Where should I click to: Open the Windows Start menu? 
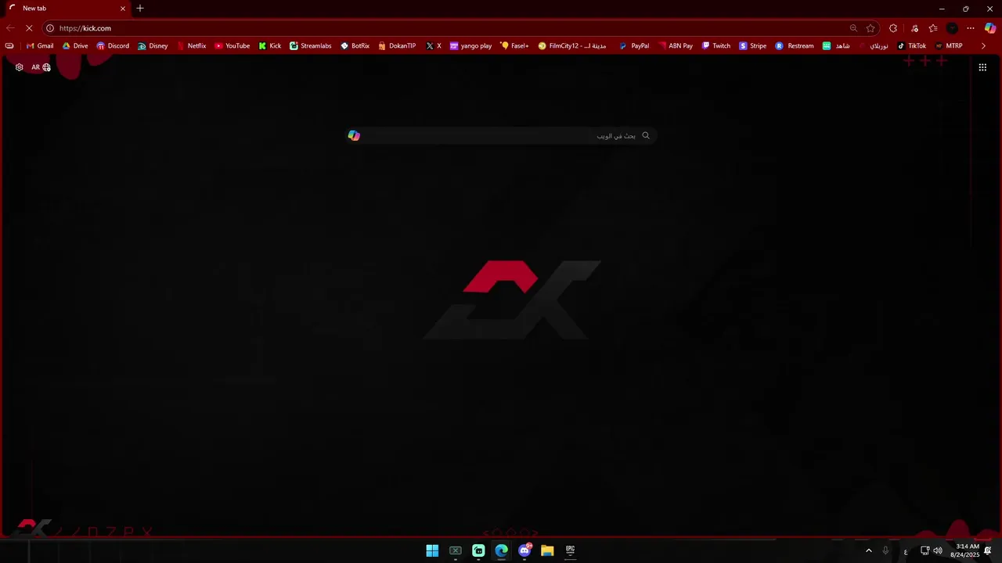pyautogui.click(x=432, y=550)
